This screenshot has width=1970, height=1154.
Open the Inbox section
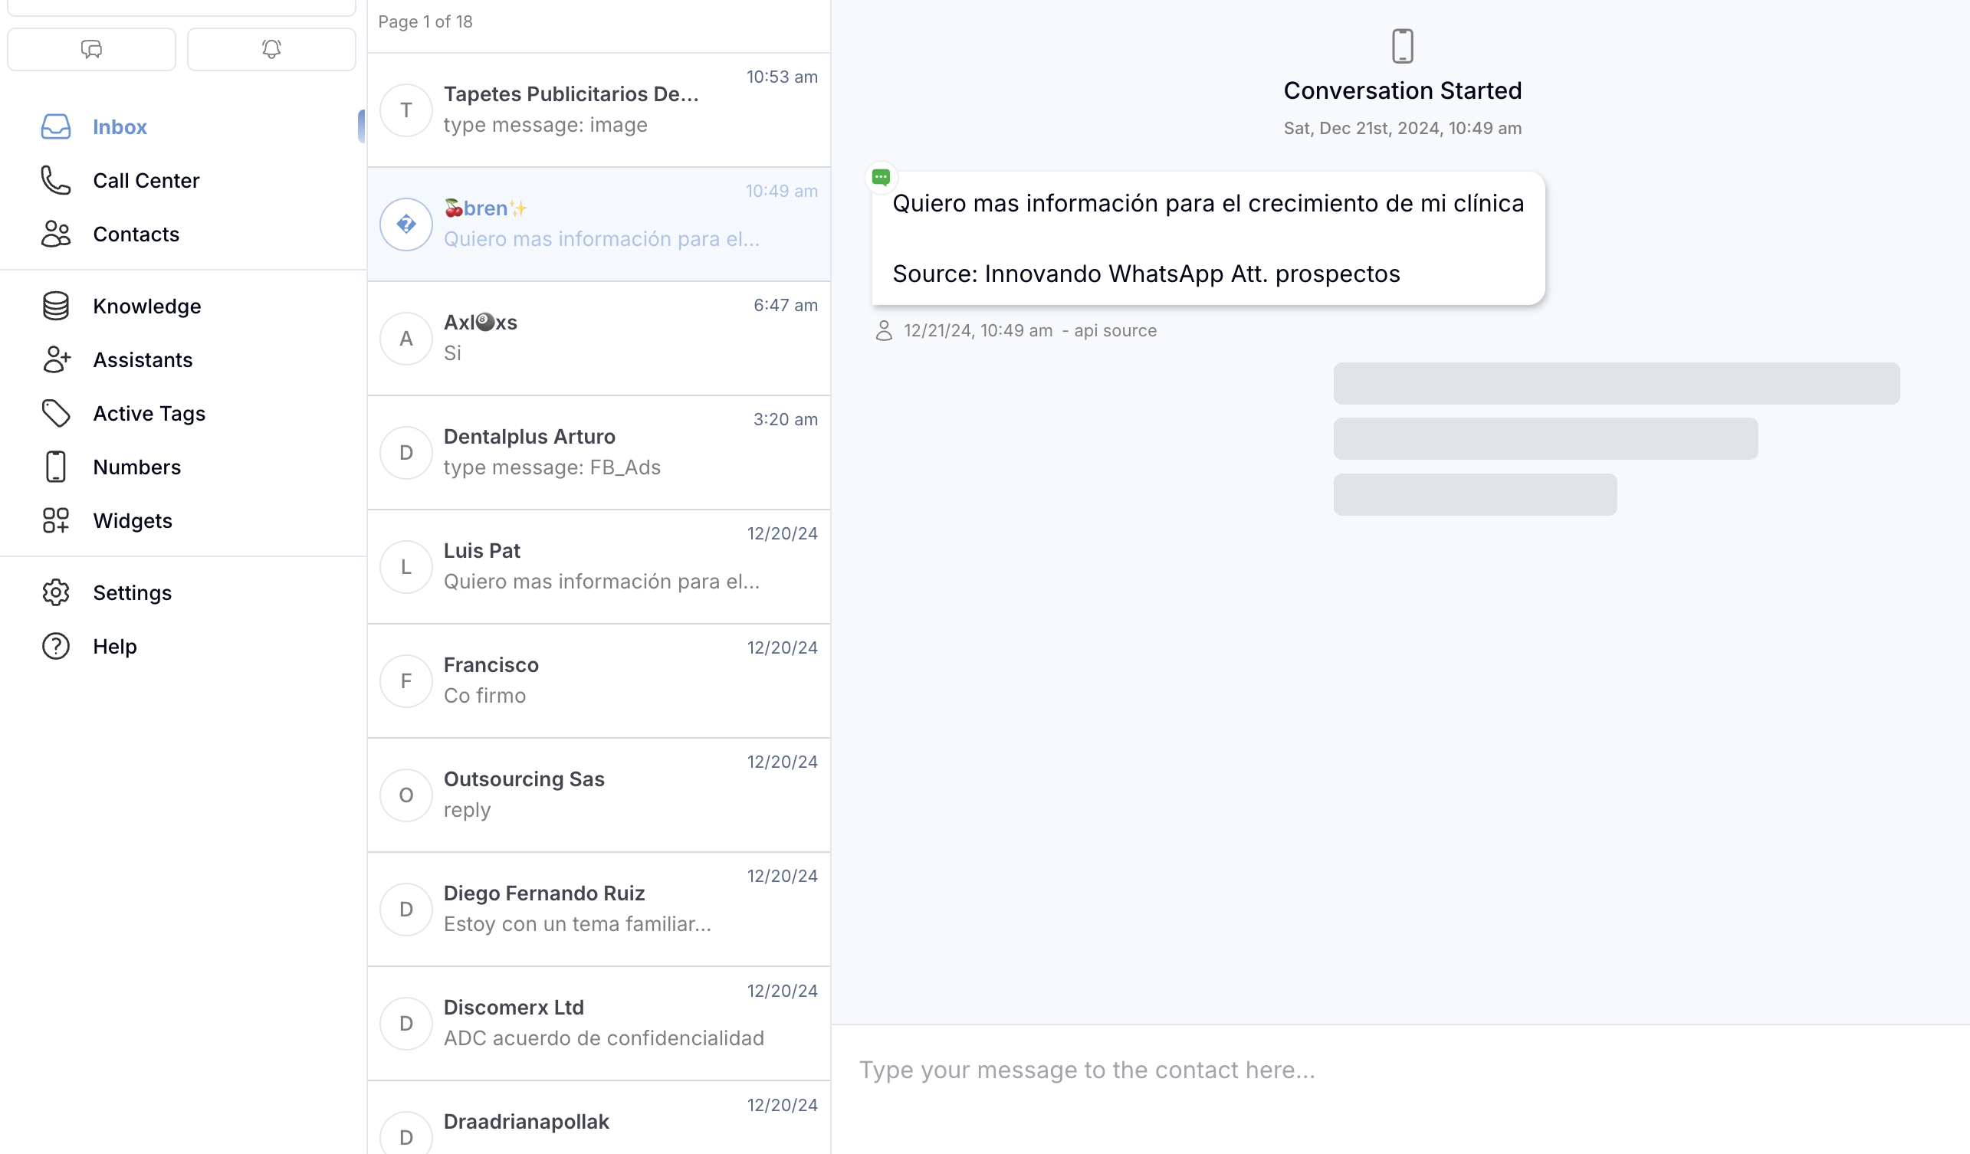(x=119, y=126)
